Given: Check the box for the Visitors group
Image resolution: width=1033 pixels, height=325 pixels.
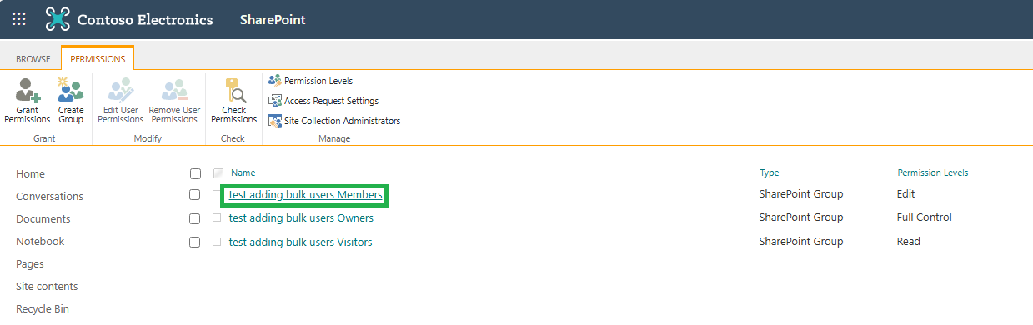Looking at the screenshot, I should pos(195,242).
